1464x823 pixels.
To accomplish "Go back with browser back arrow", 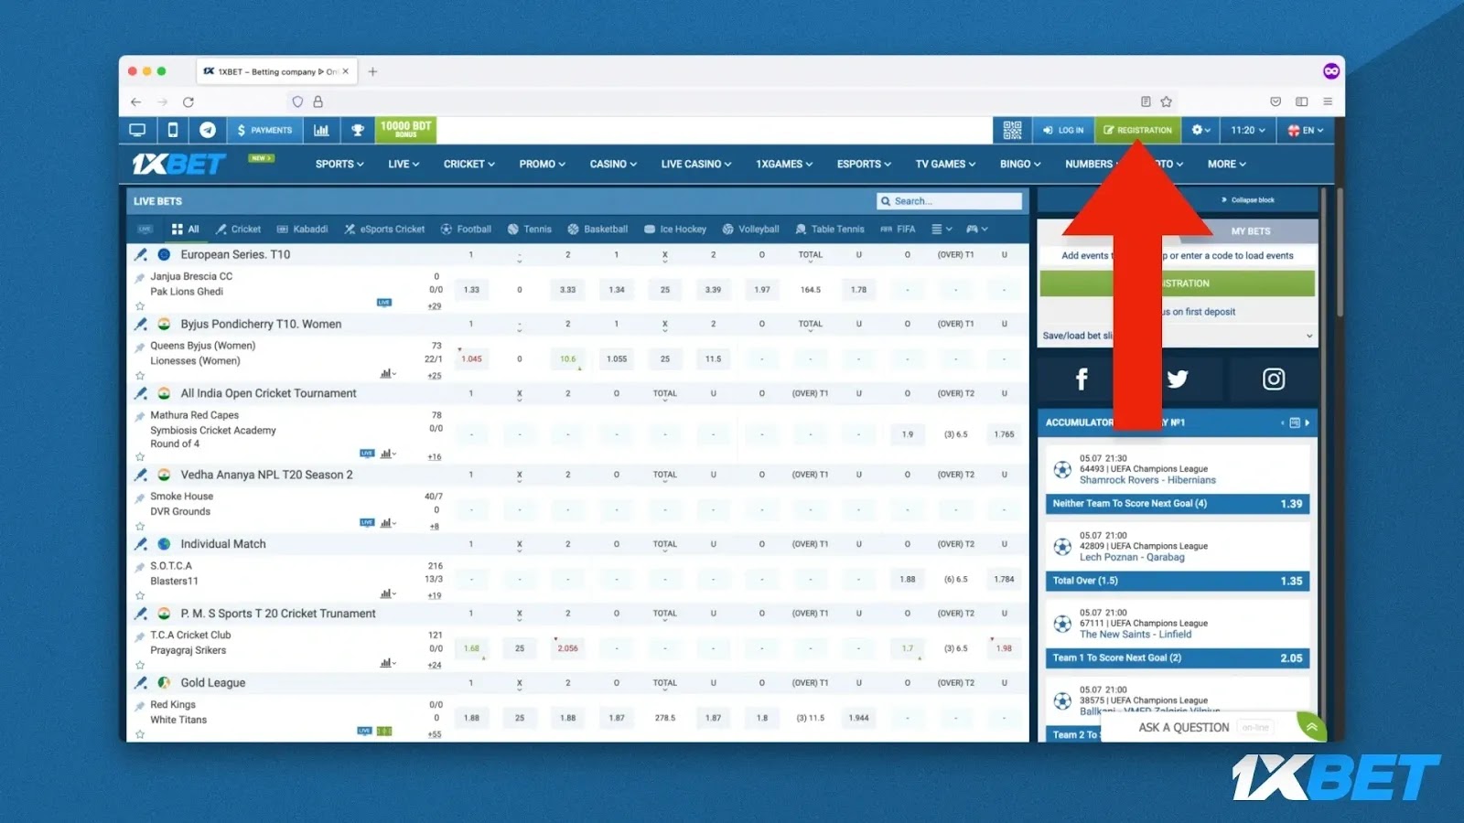I will 135,102.
